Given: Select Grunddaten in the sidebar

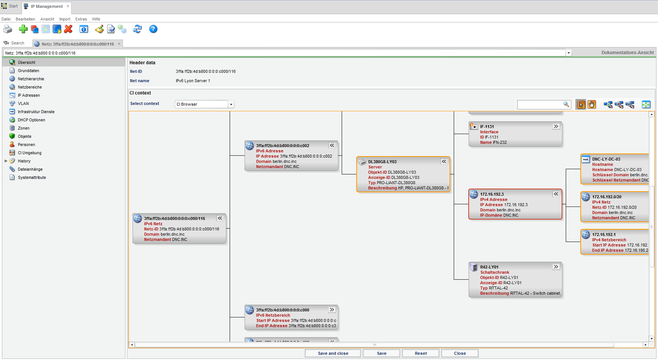Looking at the screenshot, I should (x=63, y=71).
